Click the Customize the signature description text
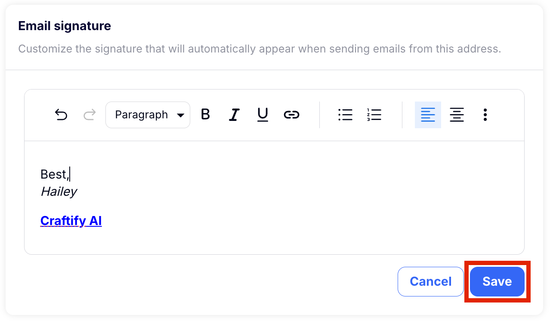This screenshot has height=321, width=550. (260, 49)
